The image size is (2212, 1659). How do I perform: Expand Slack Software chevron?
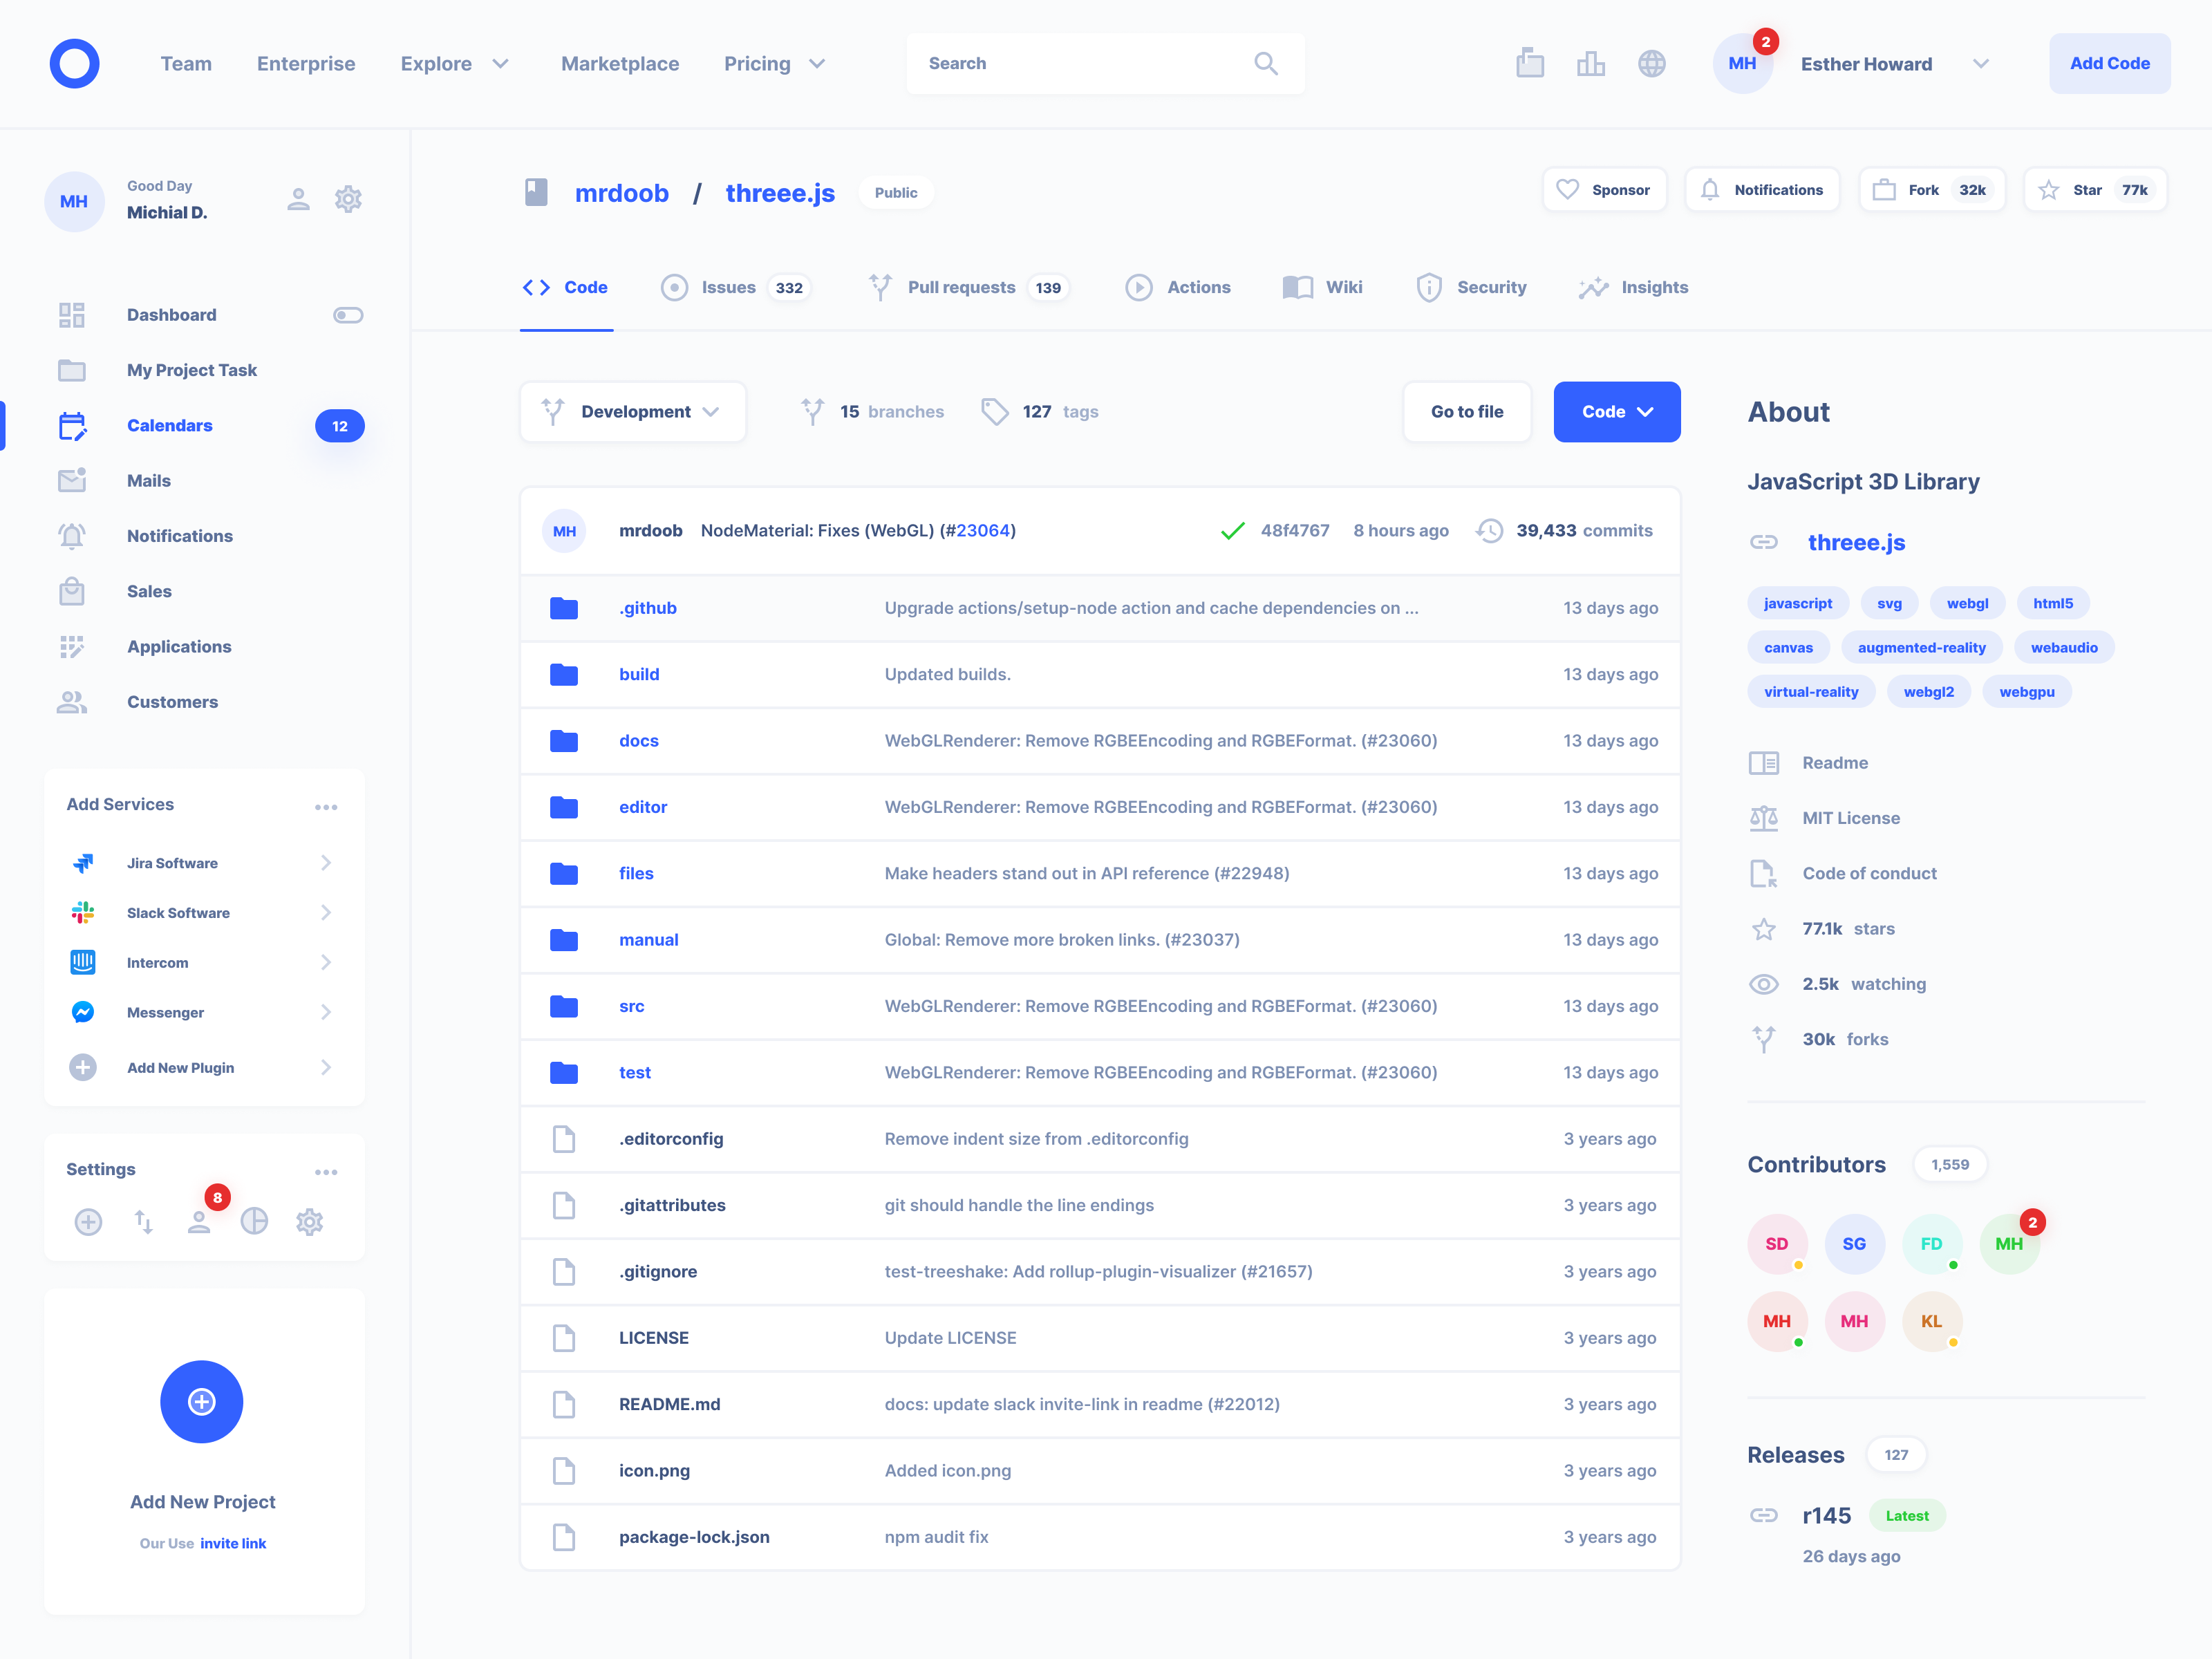[326, 913]
